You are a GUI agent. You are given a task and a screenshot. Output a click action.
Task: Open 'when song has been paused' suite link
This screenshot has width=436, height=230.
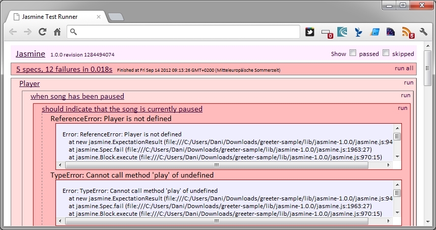point(77,96)
